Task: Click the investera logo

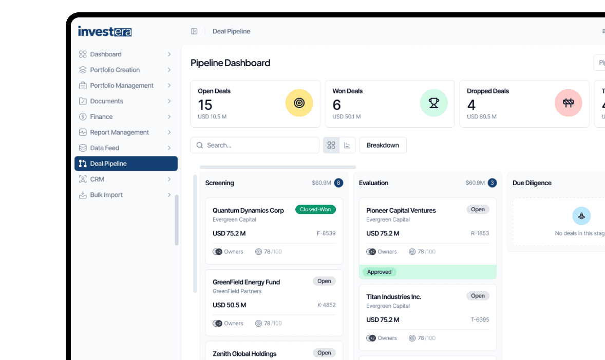Action: coord(105,31)
